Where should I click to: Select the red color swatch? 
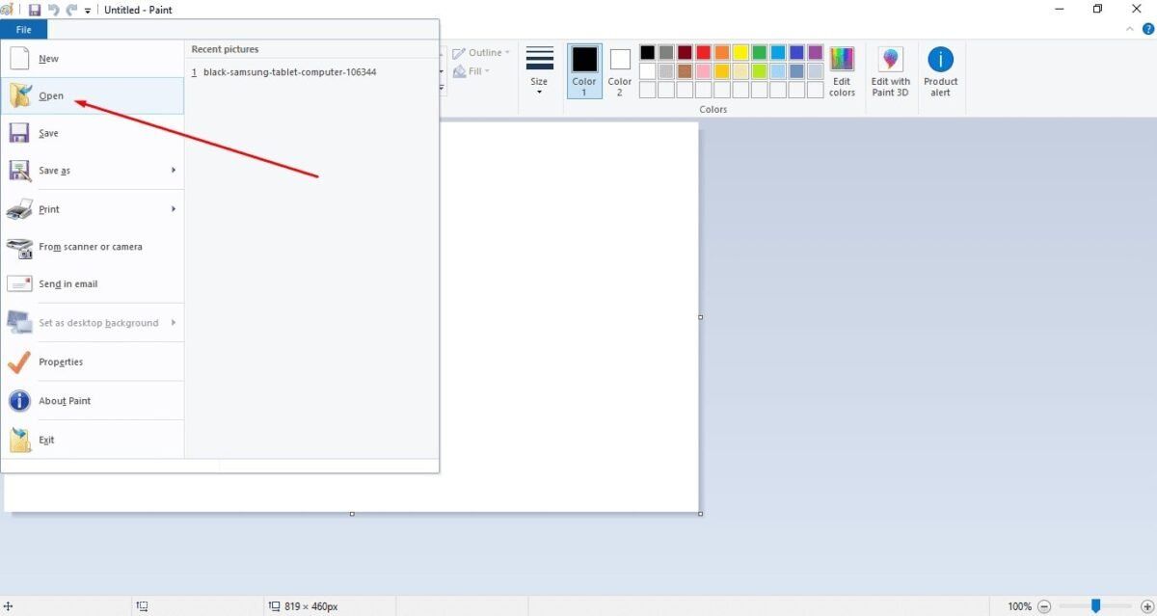click(x=703, y=51)
